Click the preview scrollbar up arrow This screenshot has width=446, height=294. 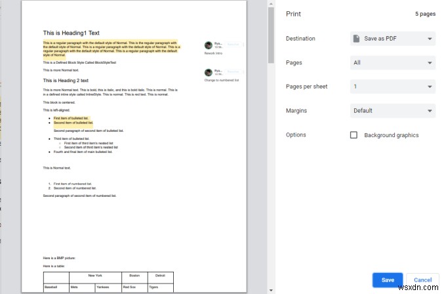click(x=271, y=4)
